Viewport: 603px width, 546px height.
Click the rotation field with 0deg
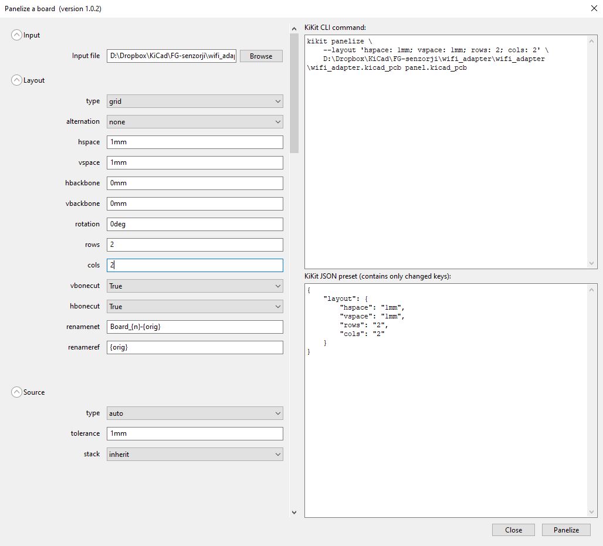point(195,224)
